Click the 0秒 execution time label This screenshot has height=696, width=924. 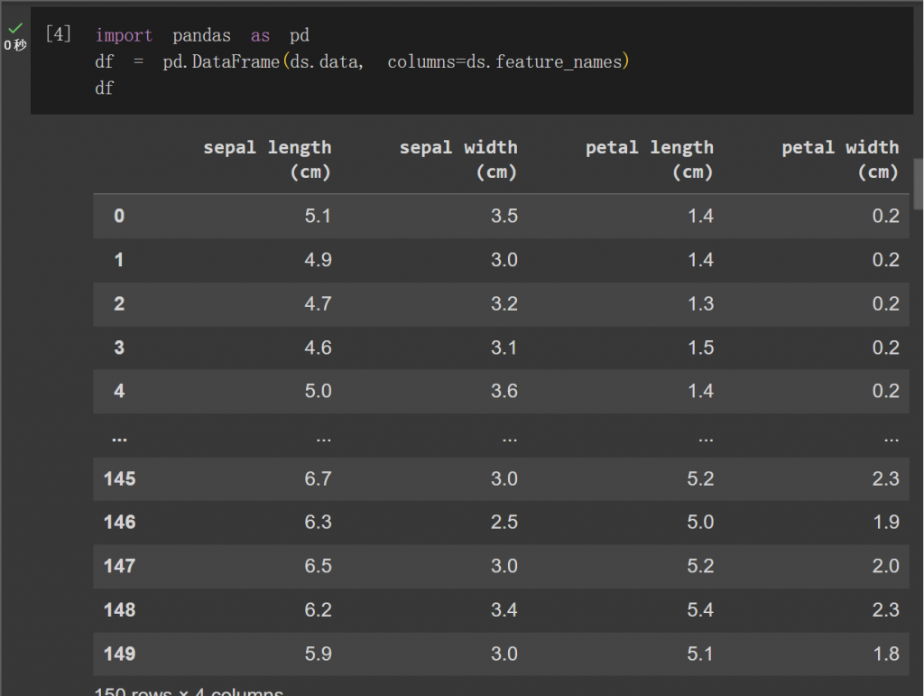[x=15, y=45]
